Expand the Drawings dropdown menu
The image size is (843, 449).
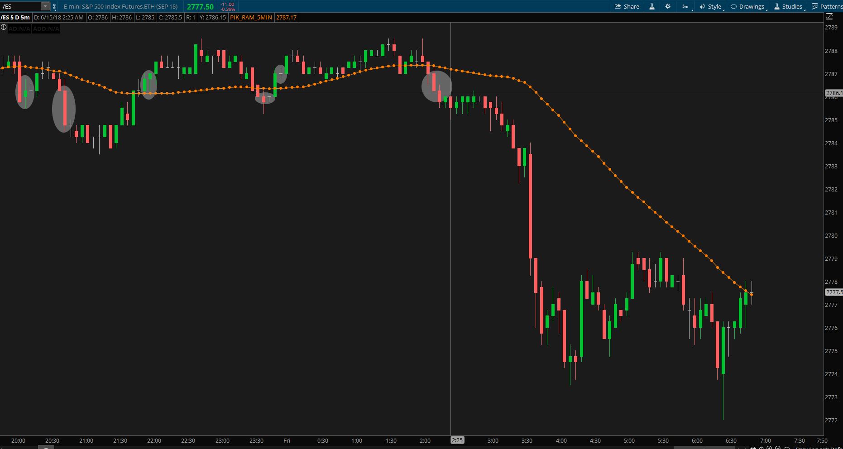[748, 6]
